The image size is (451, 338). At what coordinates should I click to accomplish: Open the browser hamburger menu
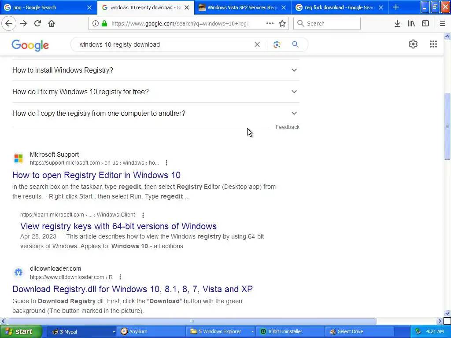pos(443,23)
